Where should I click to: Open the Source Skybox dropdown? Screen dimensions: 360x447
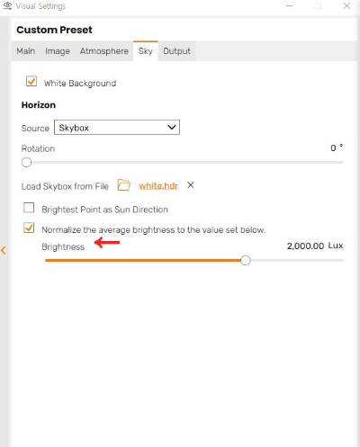pyautogui.click(x=117, y=128)
